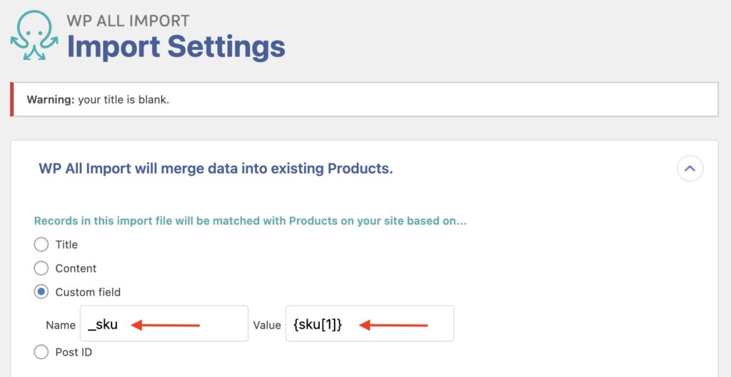
Task: Select the Content radio button
Action: tap(41, 269)
